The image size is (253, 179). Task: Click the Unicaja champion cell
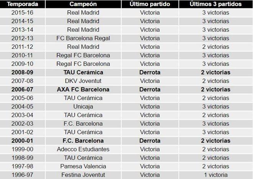coord(83,107)
